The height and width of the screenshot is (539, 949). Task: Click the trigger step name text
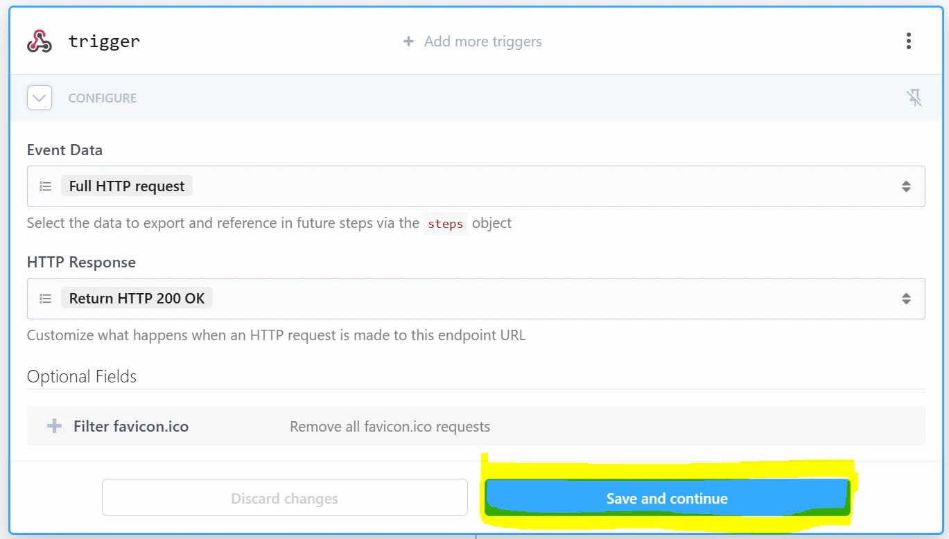click(104, 41)
